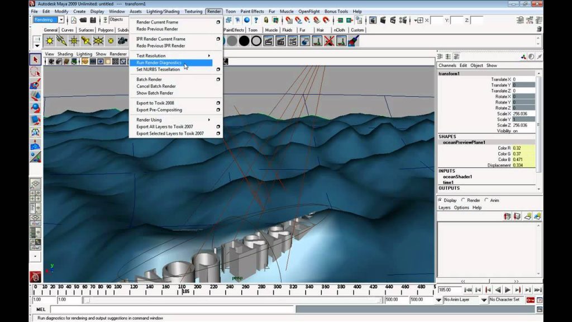
Task: Apply gray material sphere from shelf
Action: pyautogui.click(x=232, y=41)
